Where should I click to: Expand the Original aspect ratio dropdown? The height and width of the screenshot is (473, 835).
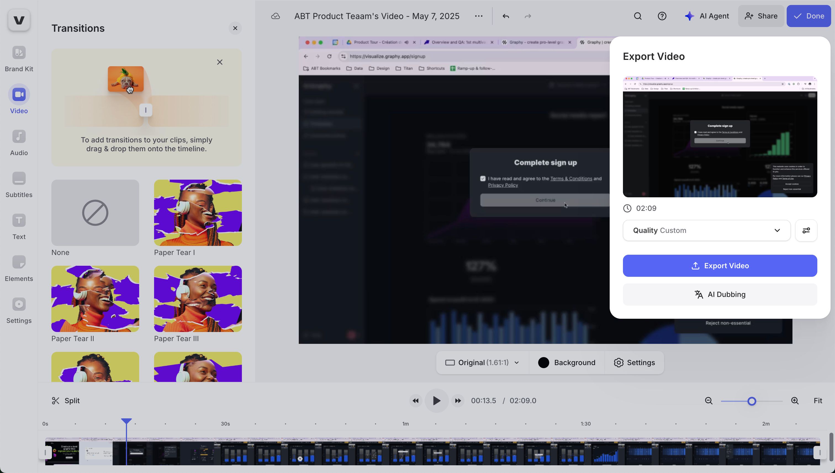coord(482,363)
